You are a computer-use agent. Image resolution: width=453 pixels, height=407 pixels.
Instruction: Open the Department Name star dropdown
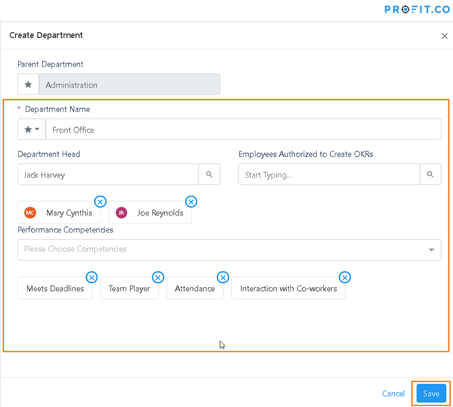click(x=31, y=130)
